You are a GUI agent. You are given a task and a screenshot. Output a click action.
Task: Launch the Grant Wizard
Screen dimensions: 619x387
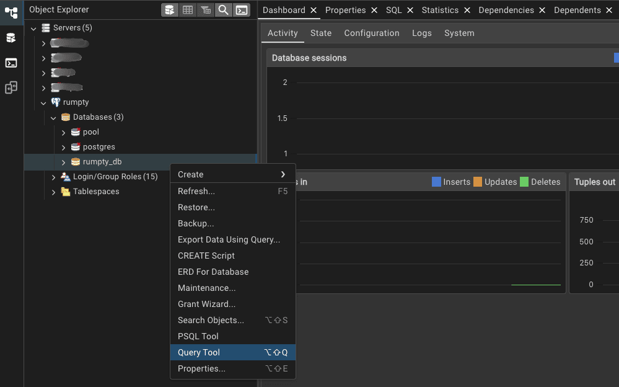click(232, 304)
